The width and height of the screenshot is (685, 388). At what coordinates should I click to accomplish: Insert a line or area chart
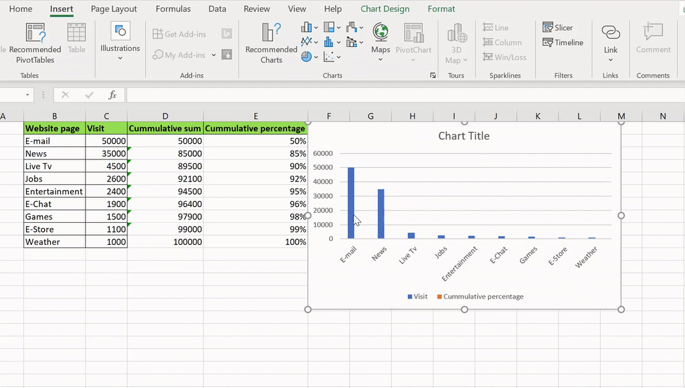pos(307,42)
